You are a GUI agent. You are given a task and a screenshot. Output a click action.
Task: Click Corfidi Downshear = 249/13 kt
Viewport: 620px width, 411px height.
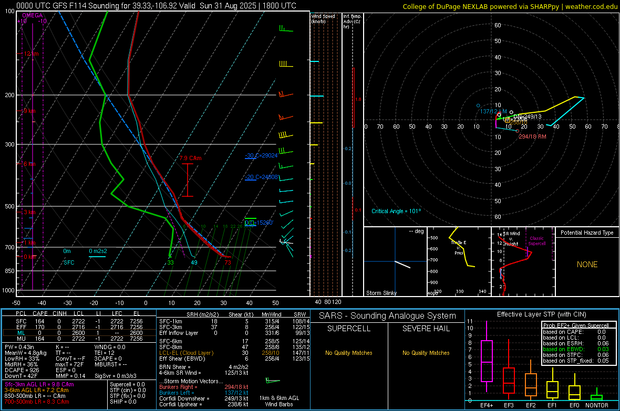[x=204, y=398]
